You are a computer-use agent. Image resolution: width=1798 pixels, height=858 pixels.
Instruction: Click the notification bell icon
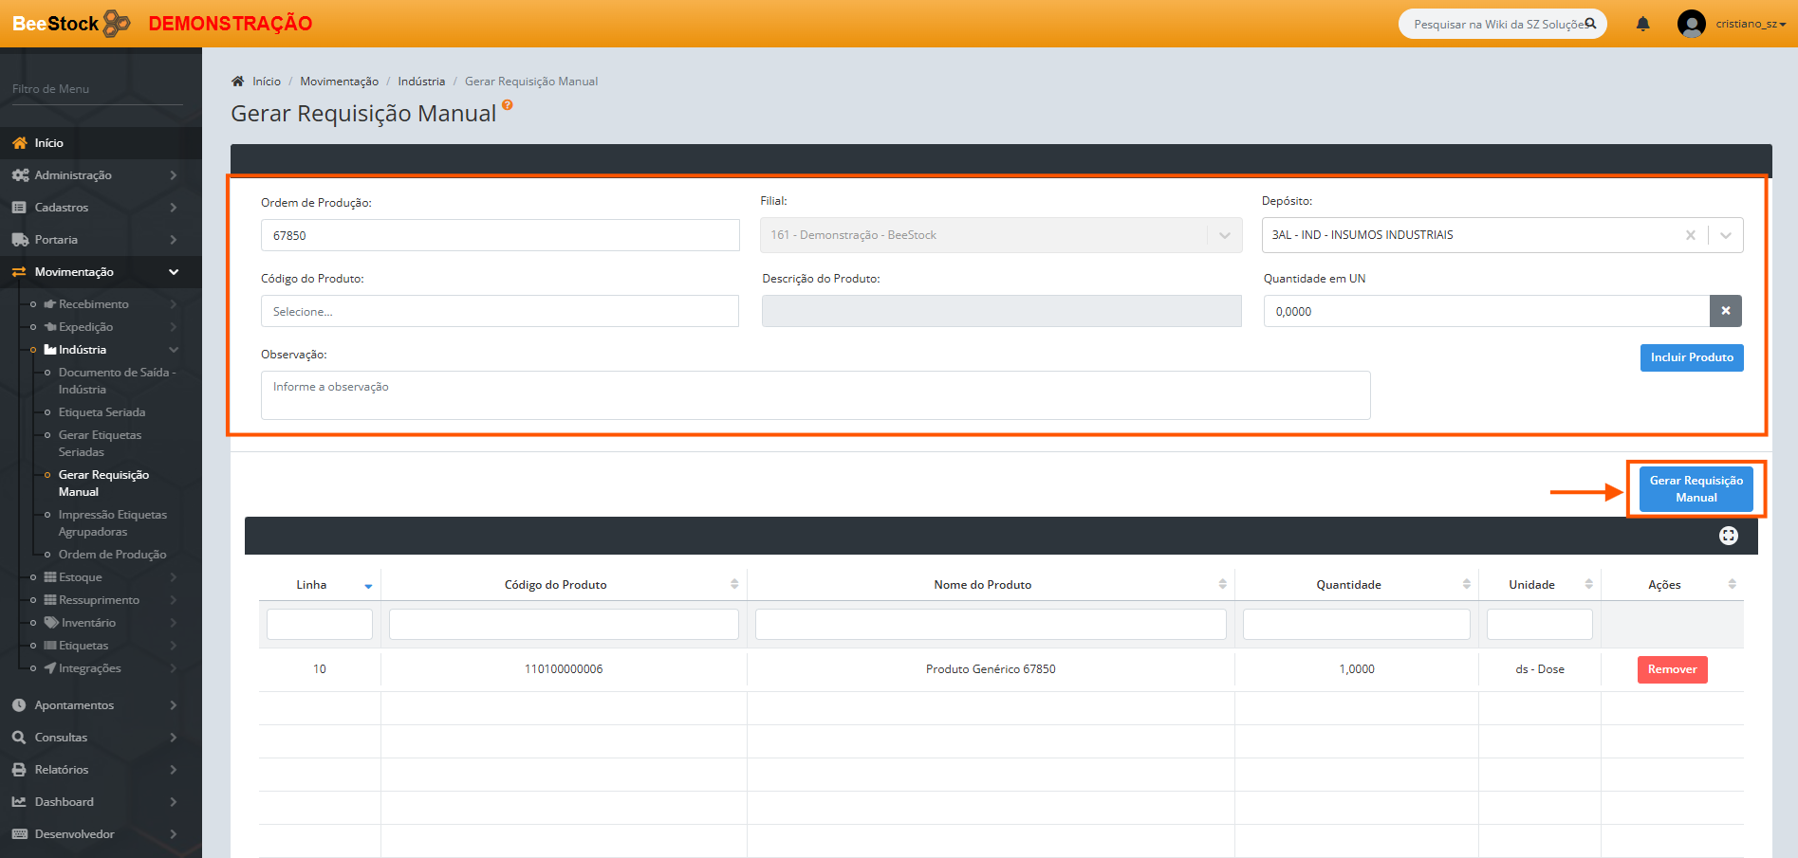click(x=1642, y=24)
